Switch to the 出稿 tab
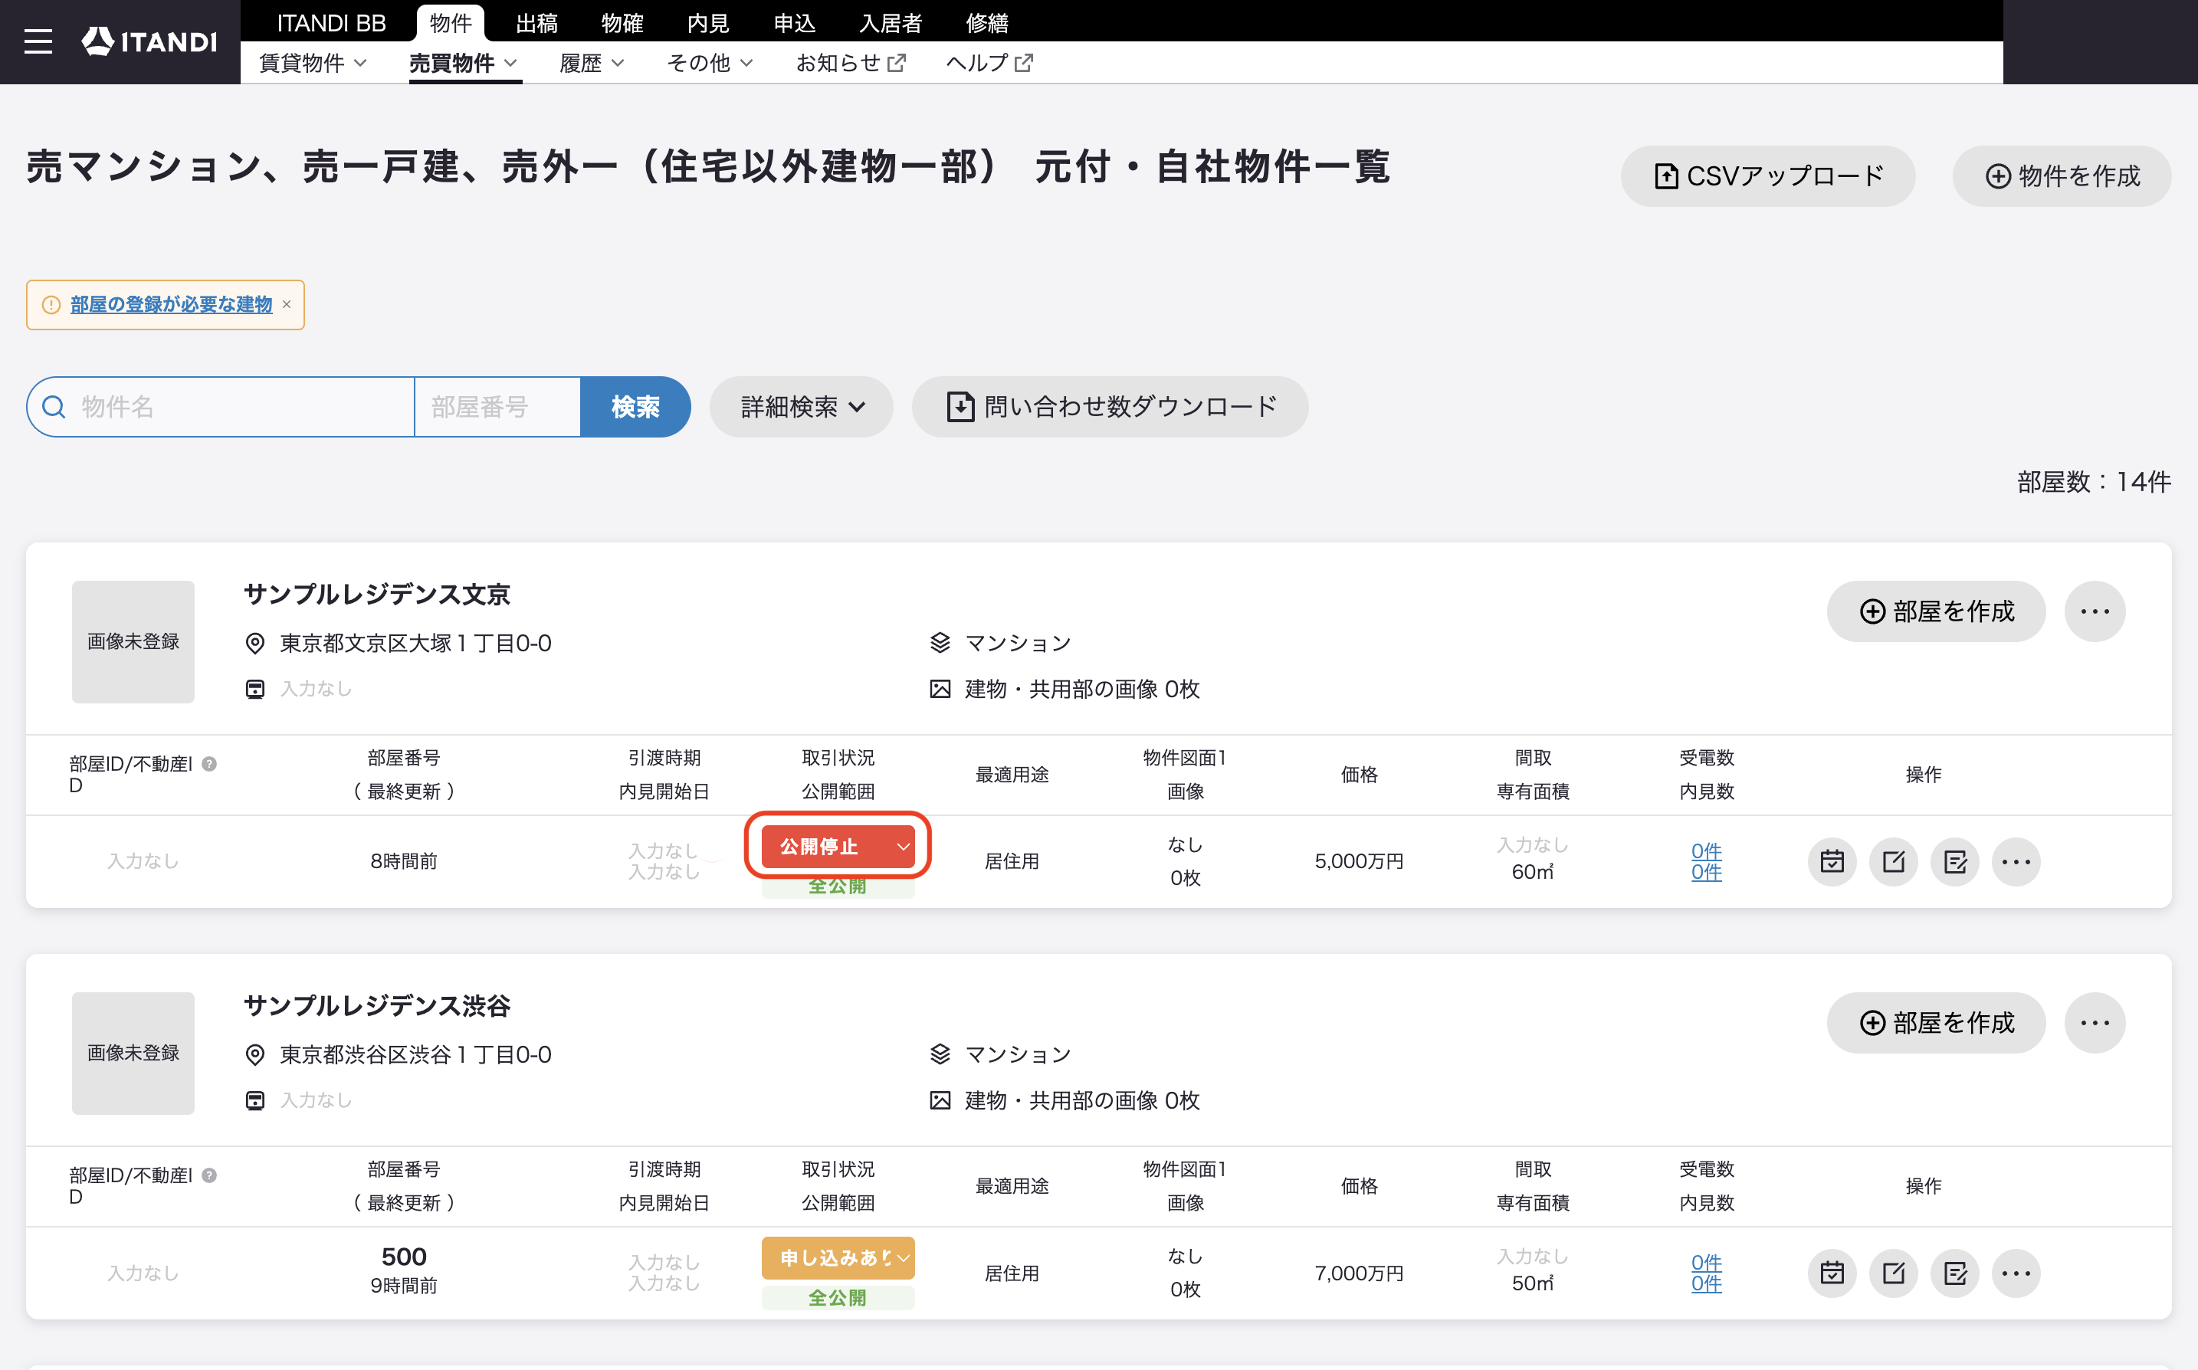The width and height of the screenshot is (2198, 1370). pyautogui.click(x=537, y=23)
